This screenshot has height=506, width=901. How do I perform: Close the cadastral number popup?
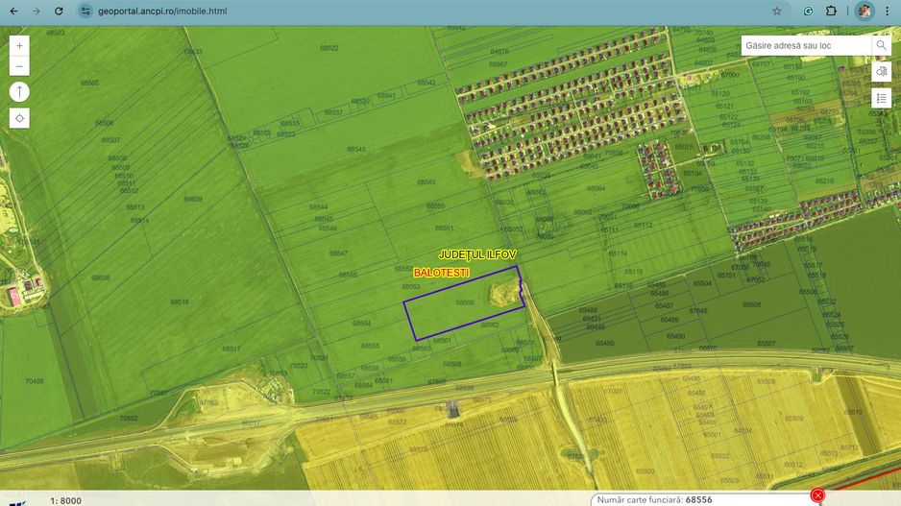pos(817,495)
